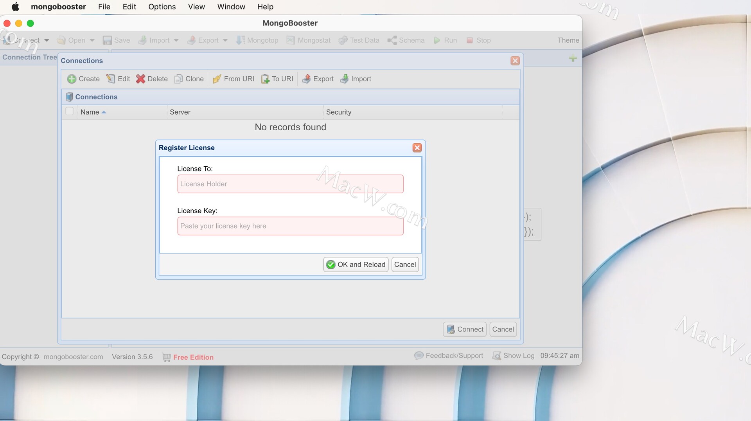Open the Apple menu
The width and height of the screenshot is (751, 421).
pyautogui.click(x=16, y=7)
